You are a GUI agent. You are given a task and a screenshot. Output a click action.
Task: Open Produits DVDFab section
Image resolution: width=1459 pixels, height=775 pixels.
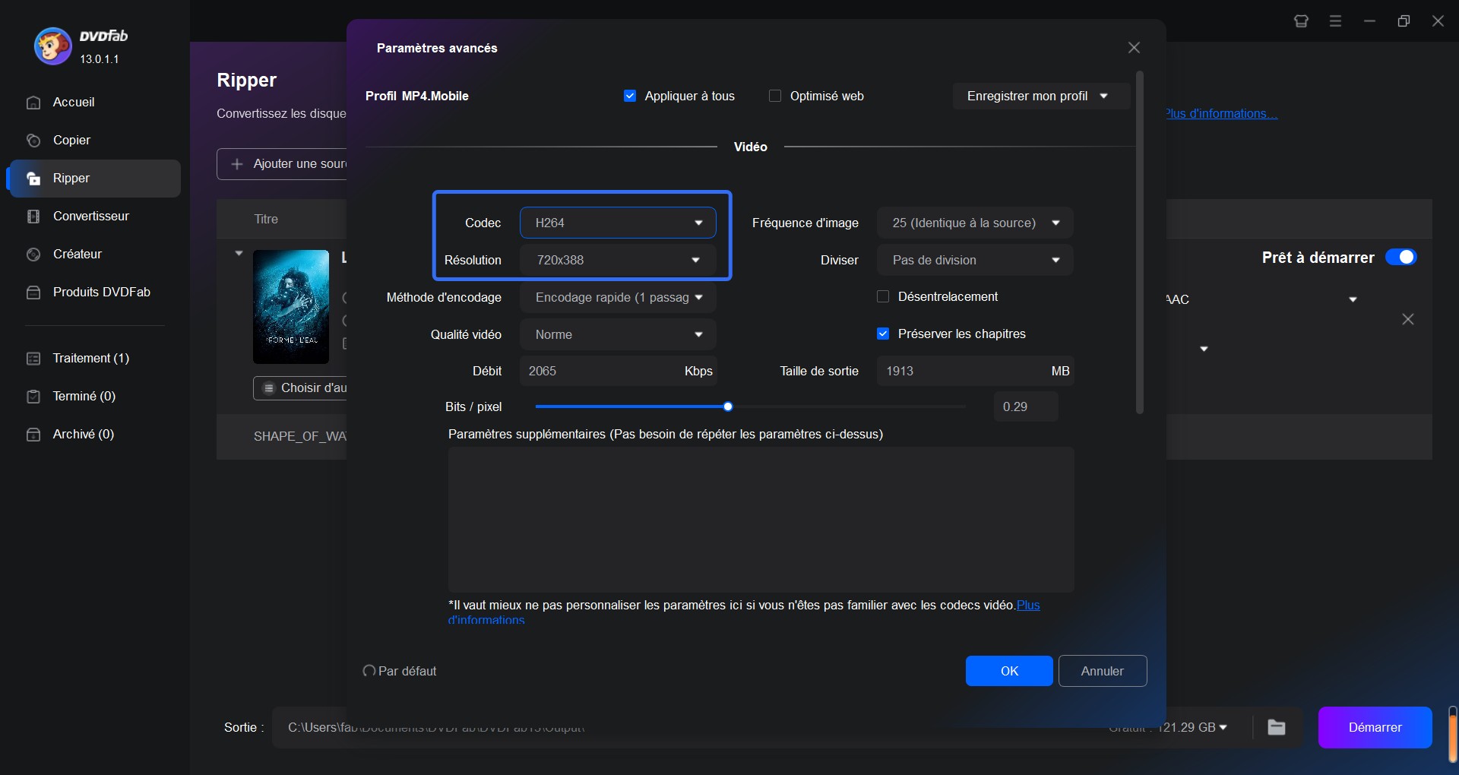(x=94, y=293)
